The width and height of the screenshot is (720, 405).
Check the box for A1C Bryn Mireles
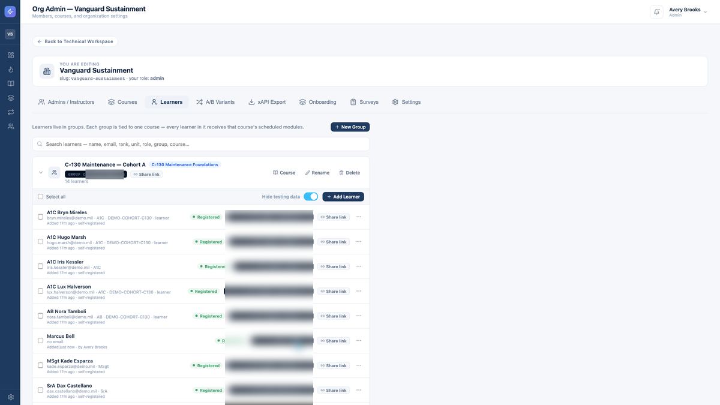coord(40,217)
